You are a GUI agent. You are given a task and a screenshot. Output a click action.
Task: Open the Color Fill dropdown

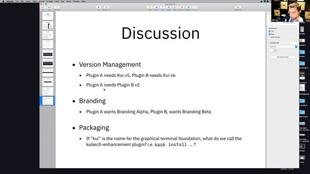click(283, 47)
